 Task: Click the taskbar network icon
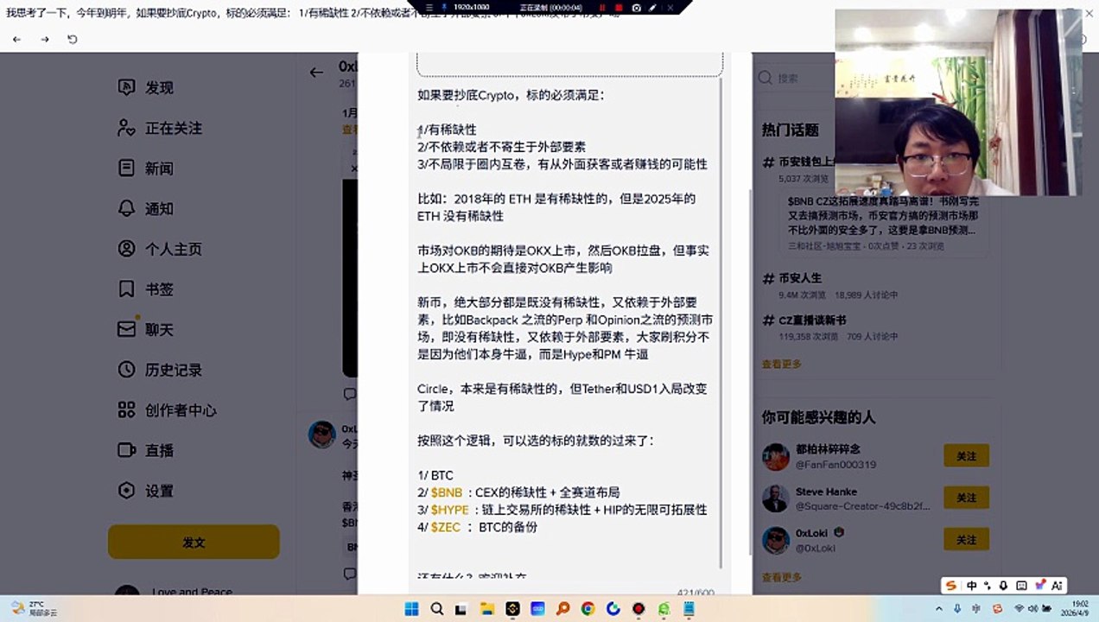[x=1019, y=608]
